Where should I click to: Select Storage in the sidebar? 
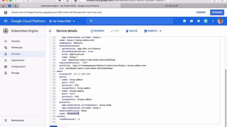tap(15, 73)
